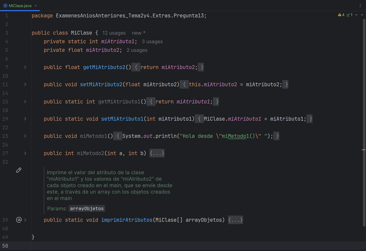Unfold the {...} placeholder of miMetodo2
The image size is (366, 251).
coord(157,153)
